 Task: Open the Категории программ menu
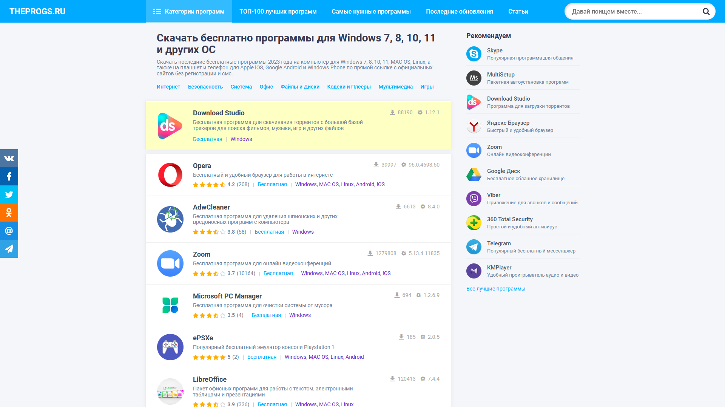tap(189, 11)
